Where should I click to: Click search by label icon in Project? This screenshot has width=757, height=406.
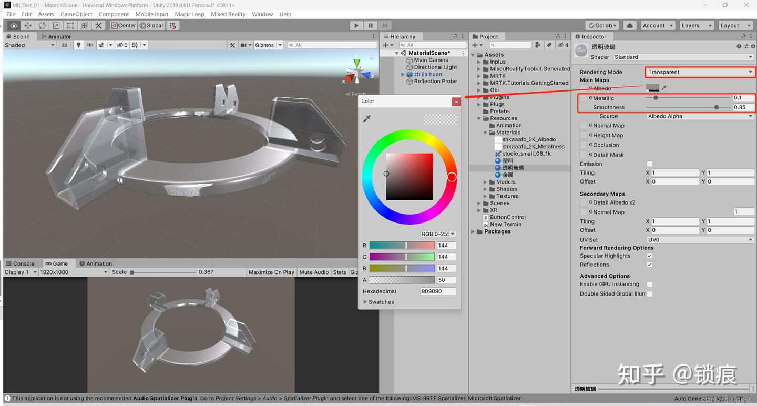(549, 45)
